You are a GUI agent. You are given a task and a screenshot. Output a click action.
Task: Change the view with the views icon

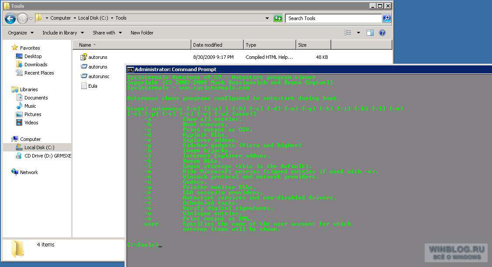pos(348,33)
